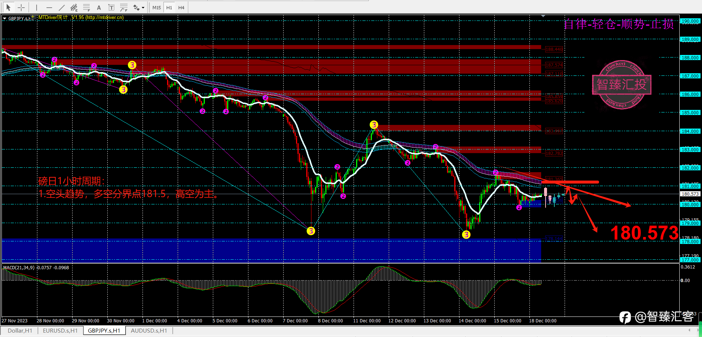Click the 187.574 resistance level label
The height and width of the screenshot is (337, 702).
click(x=554, y=65)
